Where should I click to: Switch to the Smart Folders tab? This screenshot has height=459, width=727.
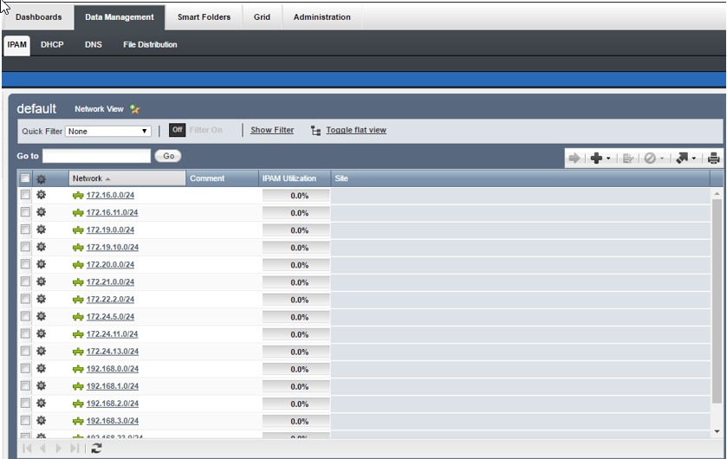pos(204,17)
